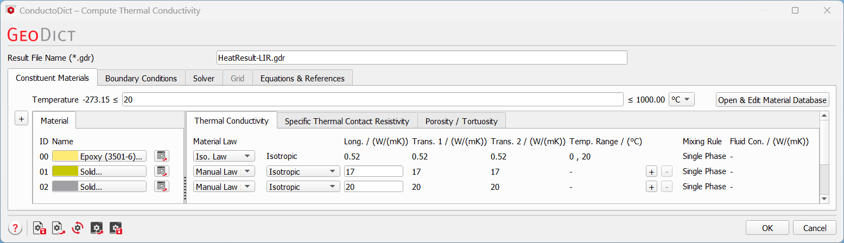Save settings to project folder icon
This screenshot has height=243, width=844.
point(116,228)
